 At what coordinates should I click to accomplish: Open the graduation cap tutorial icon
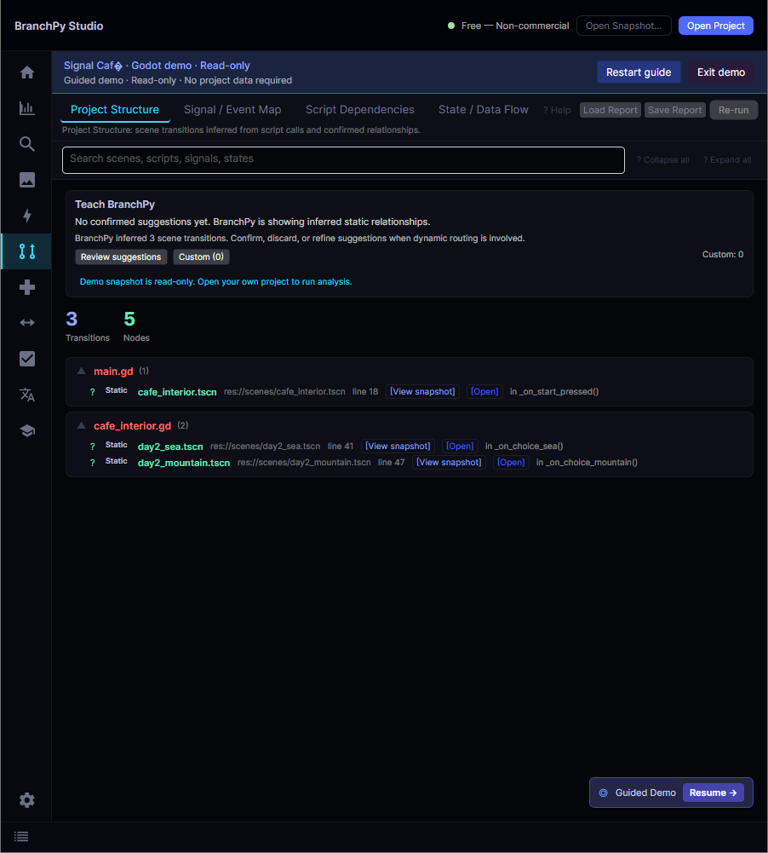[x=26, y=431]
